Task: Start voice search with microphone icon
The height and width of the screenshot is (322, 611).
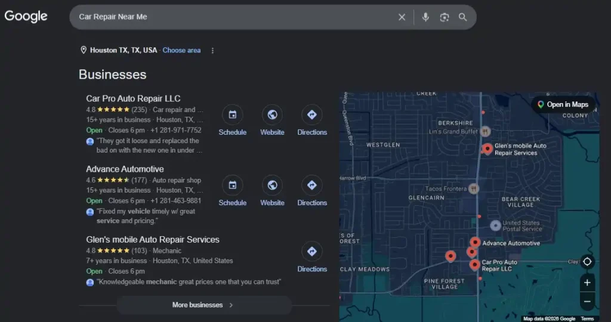Action: pos(425,17)
